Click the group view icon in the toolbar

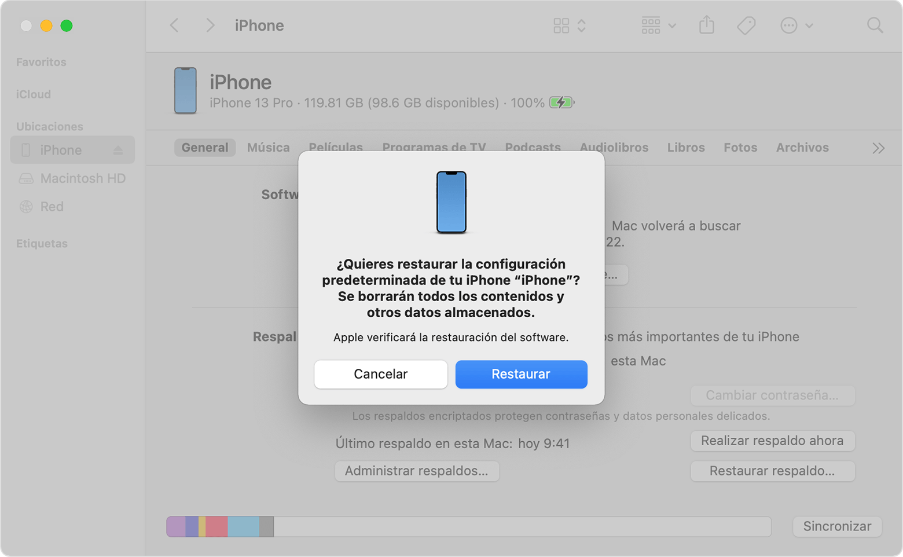coord(651,25)
